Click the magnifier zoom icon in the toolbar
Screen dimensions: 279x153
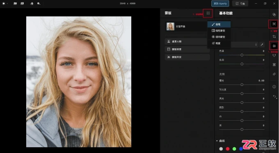click(x=39, y=4)
